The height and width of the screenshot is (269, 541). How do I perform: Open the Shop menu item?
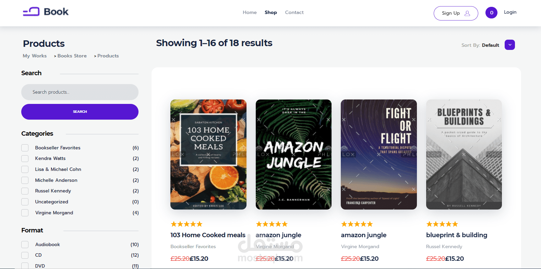271,12
